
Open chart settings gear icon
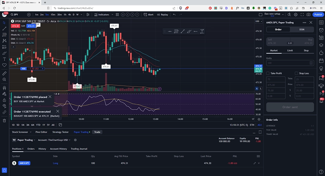click(296, 15)
